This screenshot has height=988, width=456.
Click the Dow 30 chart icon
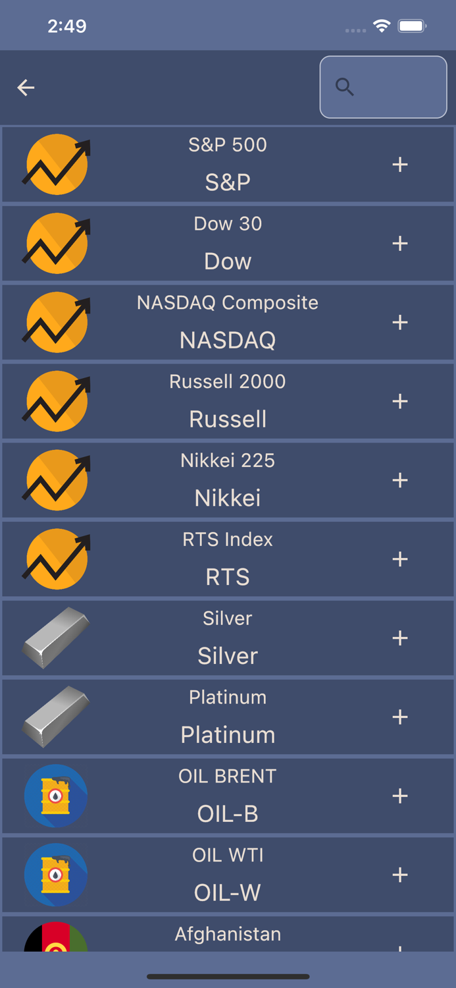click(56, 243)
